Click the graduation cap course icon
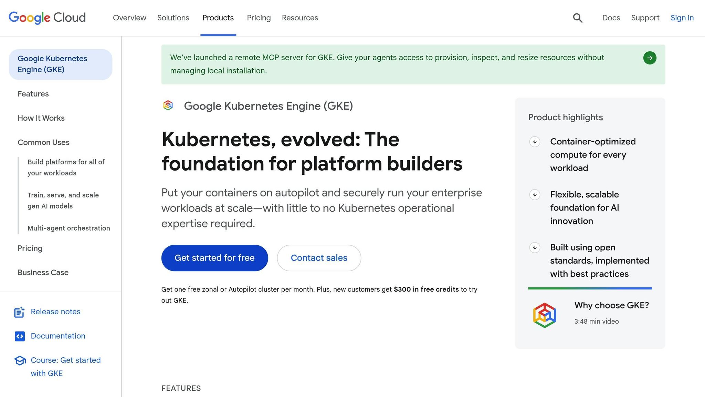The width and height of the screenshot is (705, 397). [20, 361]
